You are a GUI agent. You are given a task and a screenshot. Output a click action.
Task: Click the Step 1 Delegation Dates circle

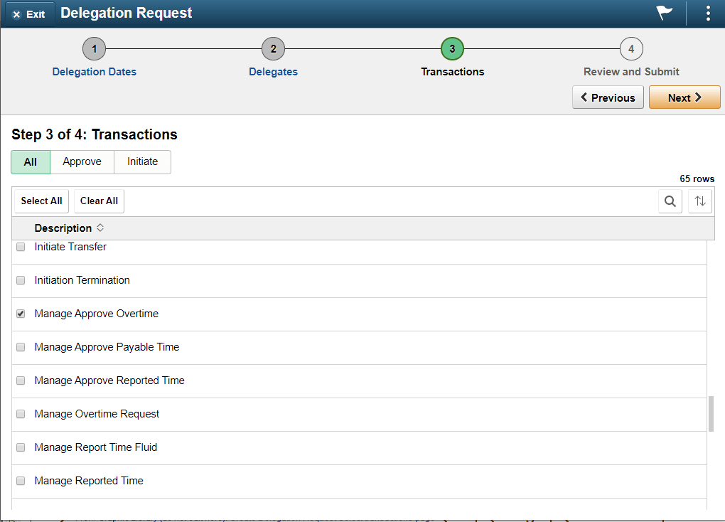tap(94, 48)
